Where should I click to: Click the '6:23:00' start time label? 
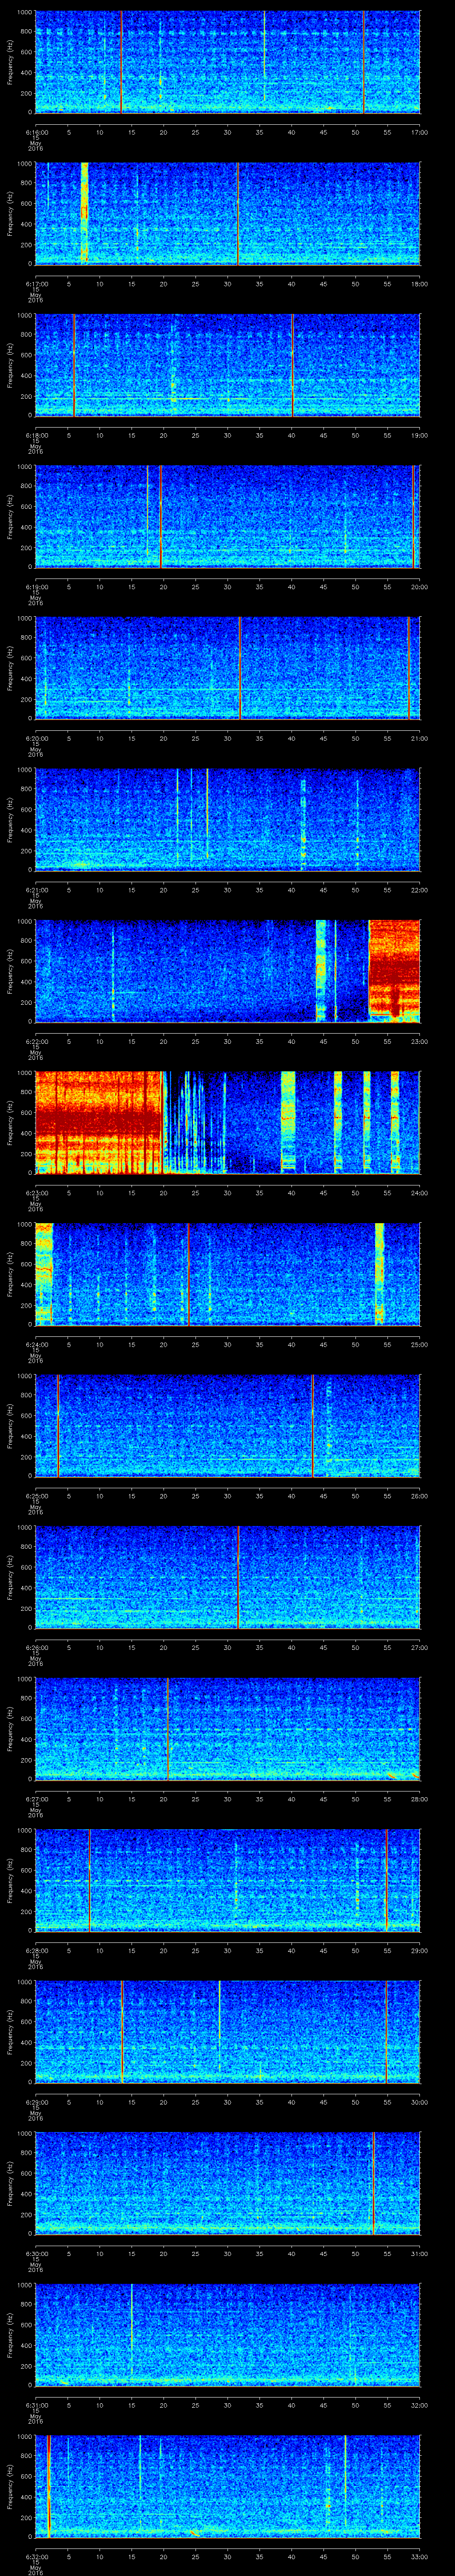click(36, 1193)
